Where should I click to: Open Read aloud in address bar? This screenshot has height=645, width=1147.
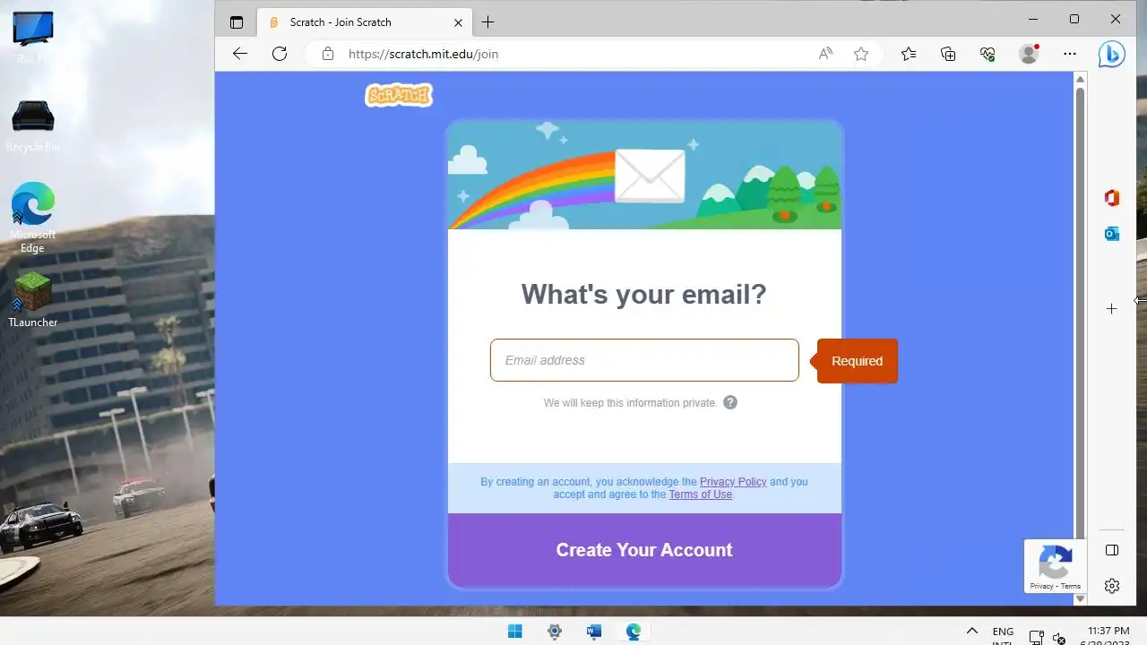point(825,54)
